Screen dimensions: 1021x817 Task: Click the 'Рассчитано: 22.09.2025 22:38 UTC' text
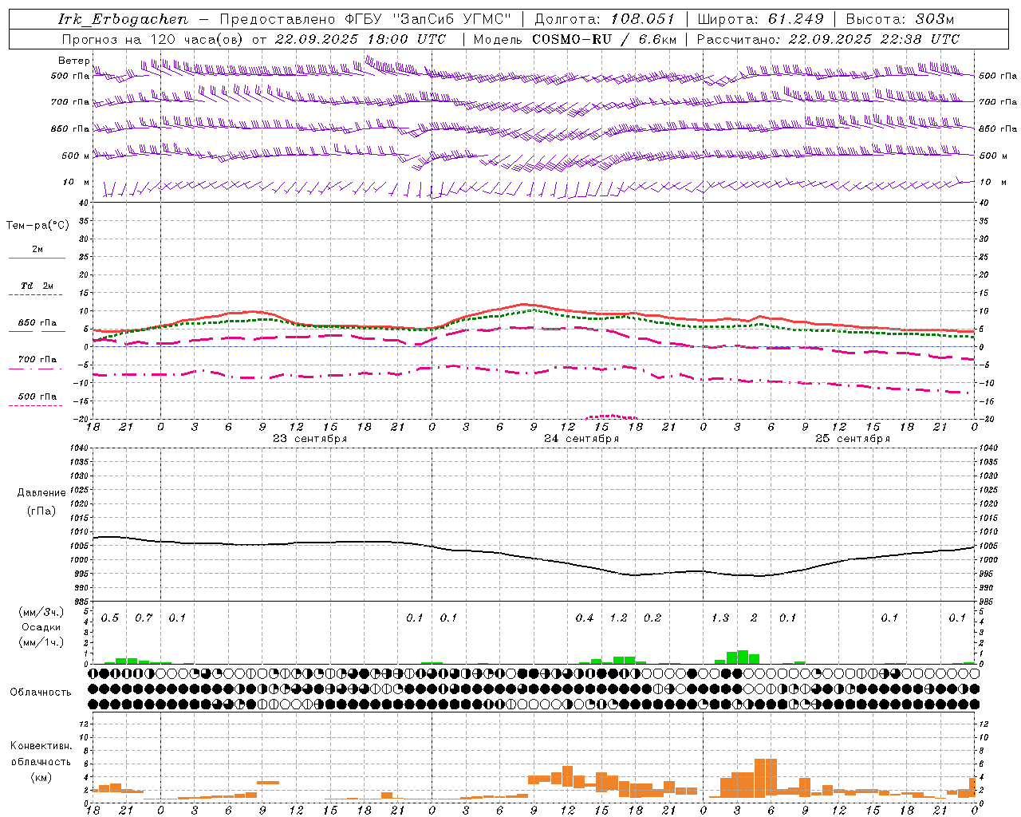[828, 39]
